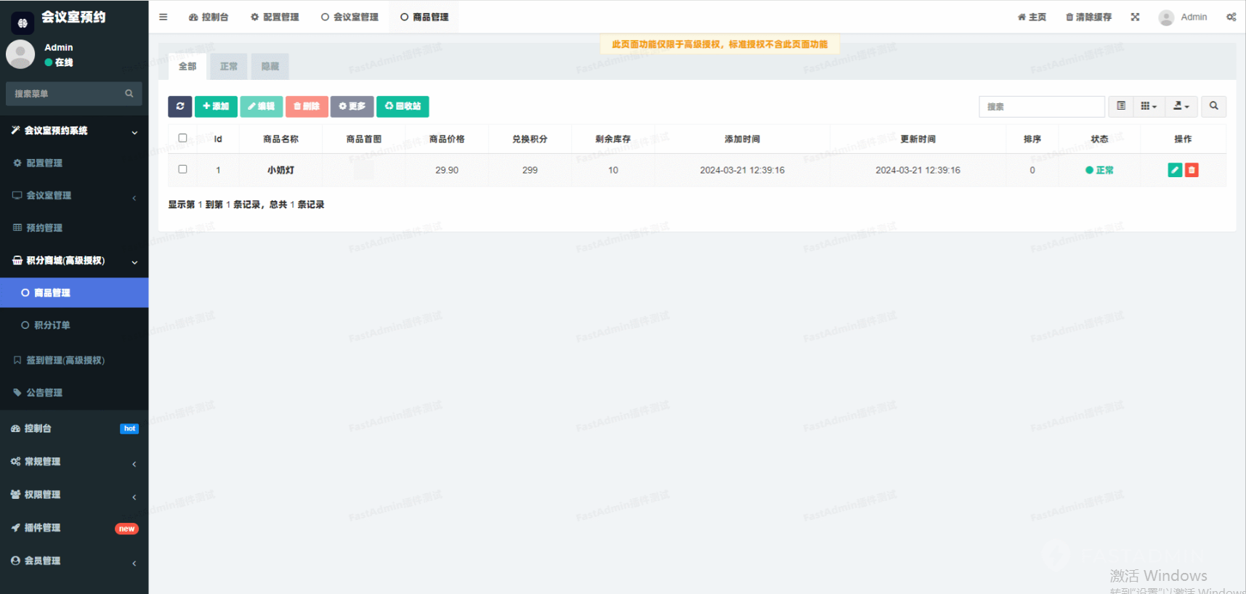Click the table 搜索 input field
The height and width of the screenshot is (594, 1246).
point(1041,106)
